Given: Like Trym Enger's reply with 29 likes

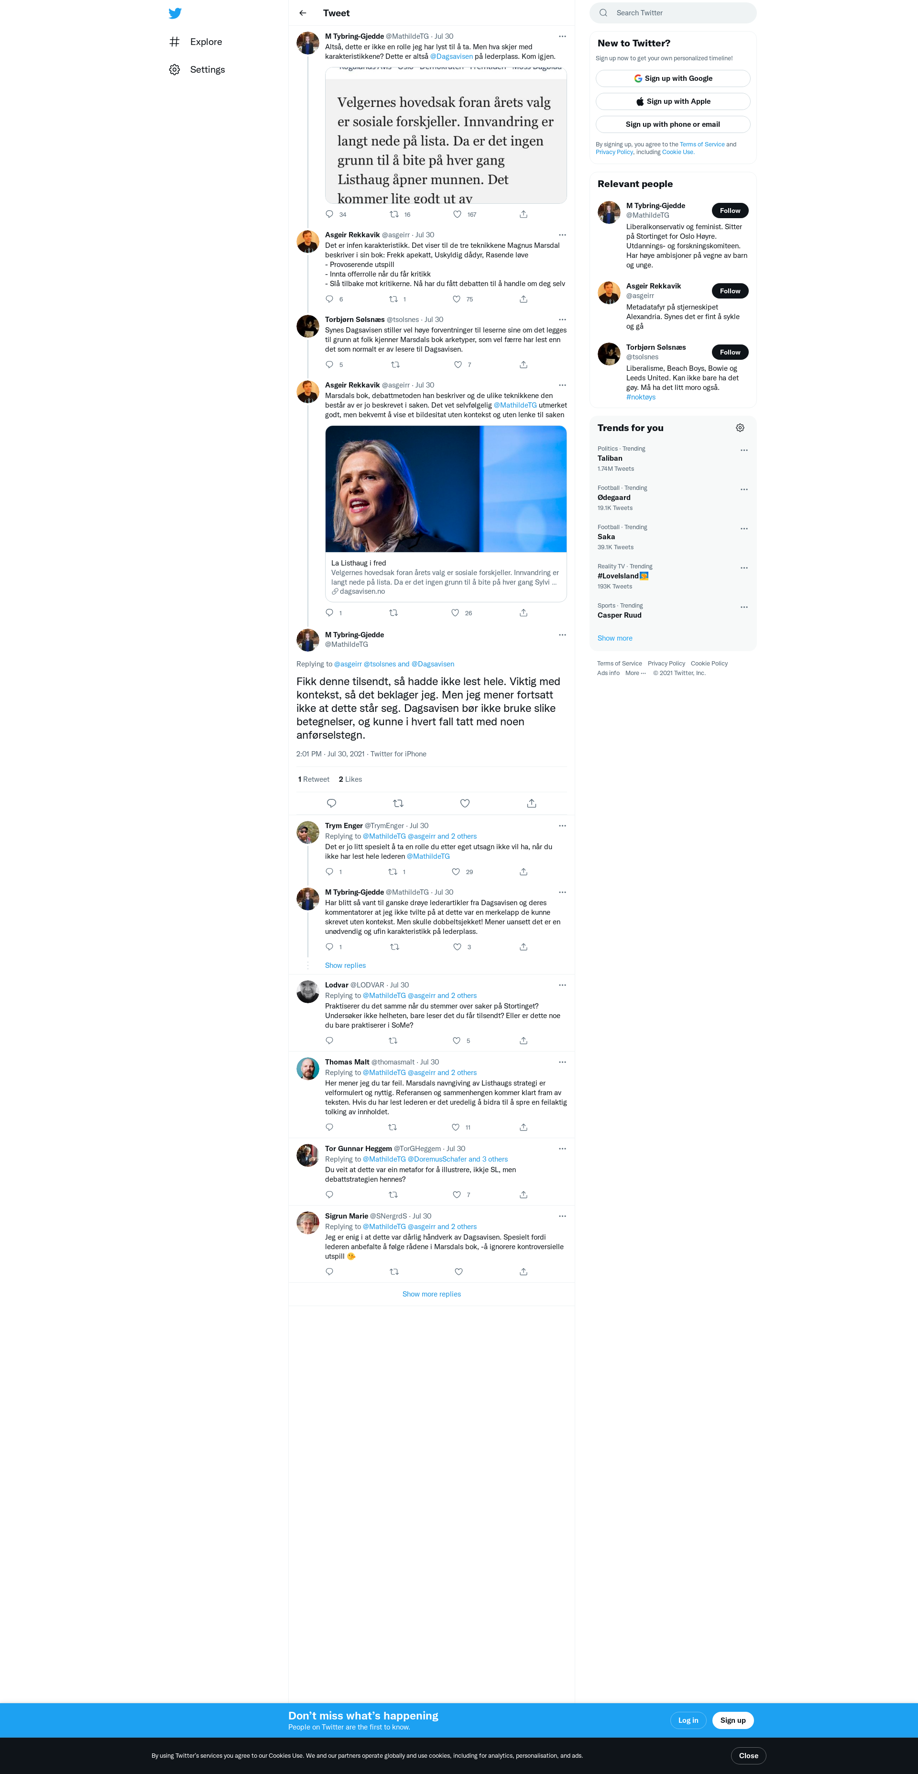Looking at the screenshot, I should (x=456, y=872).
